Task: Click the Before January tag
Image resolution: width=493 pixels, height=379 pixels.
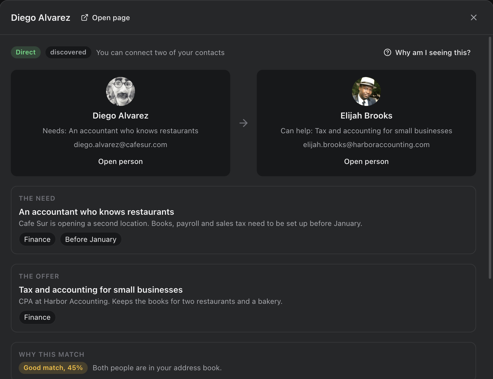Action: point(91,239)
